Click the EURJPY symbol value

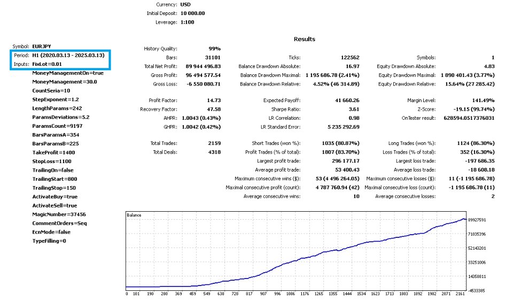click(x=42, y=47)
